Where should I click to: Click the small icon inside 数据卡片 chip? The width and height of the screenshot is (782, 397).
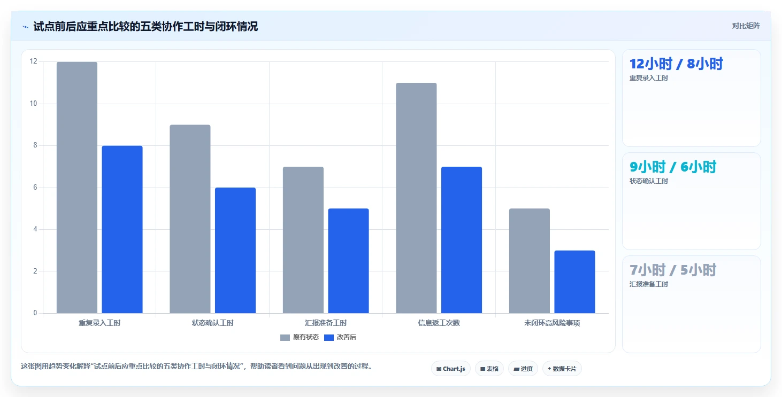[549, 369]
